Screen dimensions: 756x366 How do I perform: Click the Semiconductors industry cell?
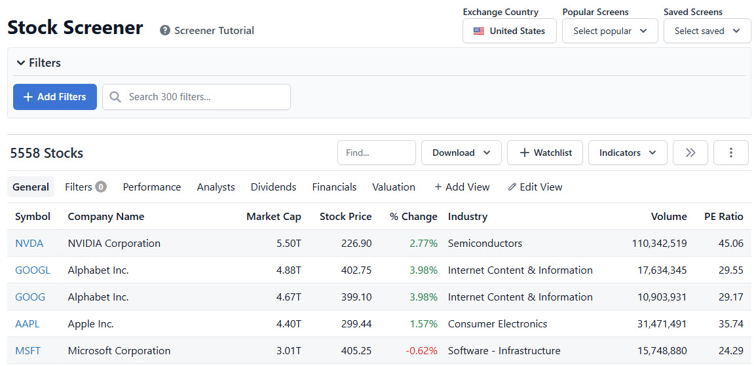485,243
